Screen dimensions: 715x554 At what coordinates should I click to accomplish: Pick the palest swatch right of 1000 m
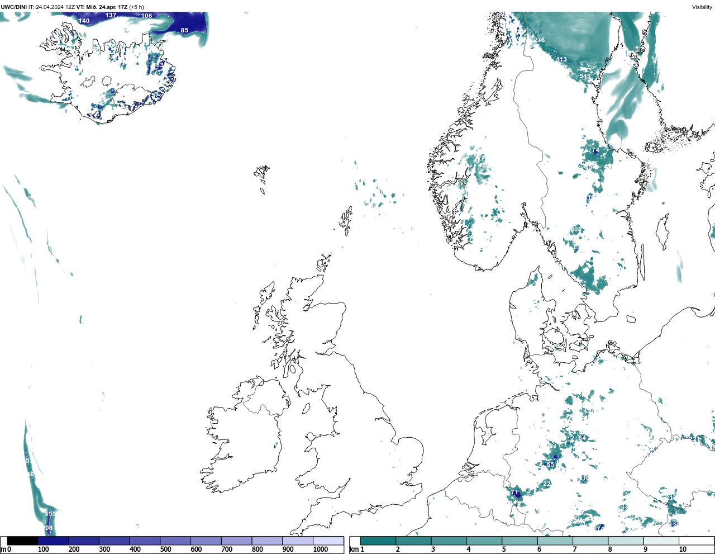pos(328,541)
